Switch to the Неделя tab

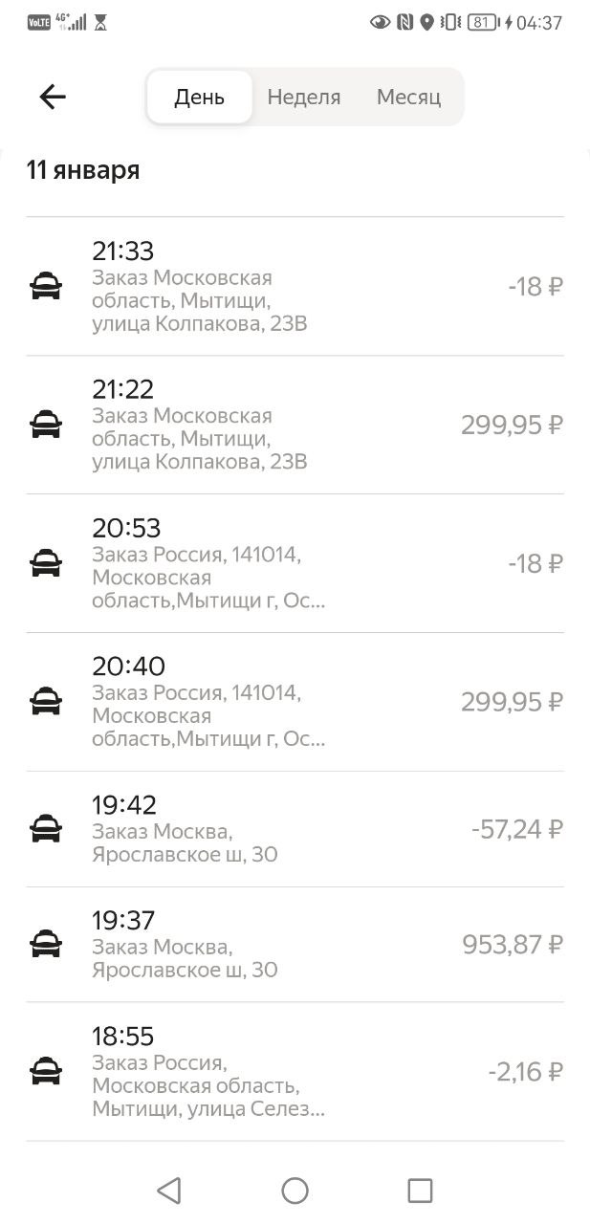(x=304, y=97)
